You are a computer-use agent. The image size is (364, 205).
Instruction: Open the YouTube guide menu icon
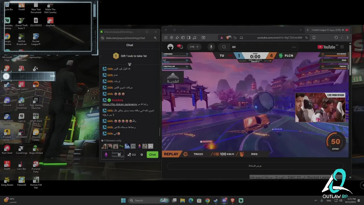342,47
